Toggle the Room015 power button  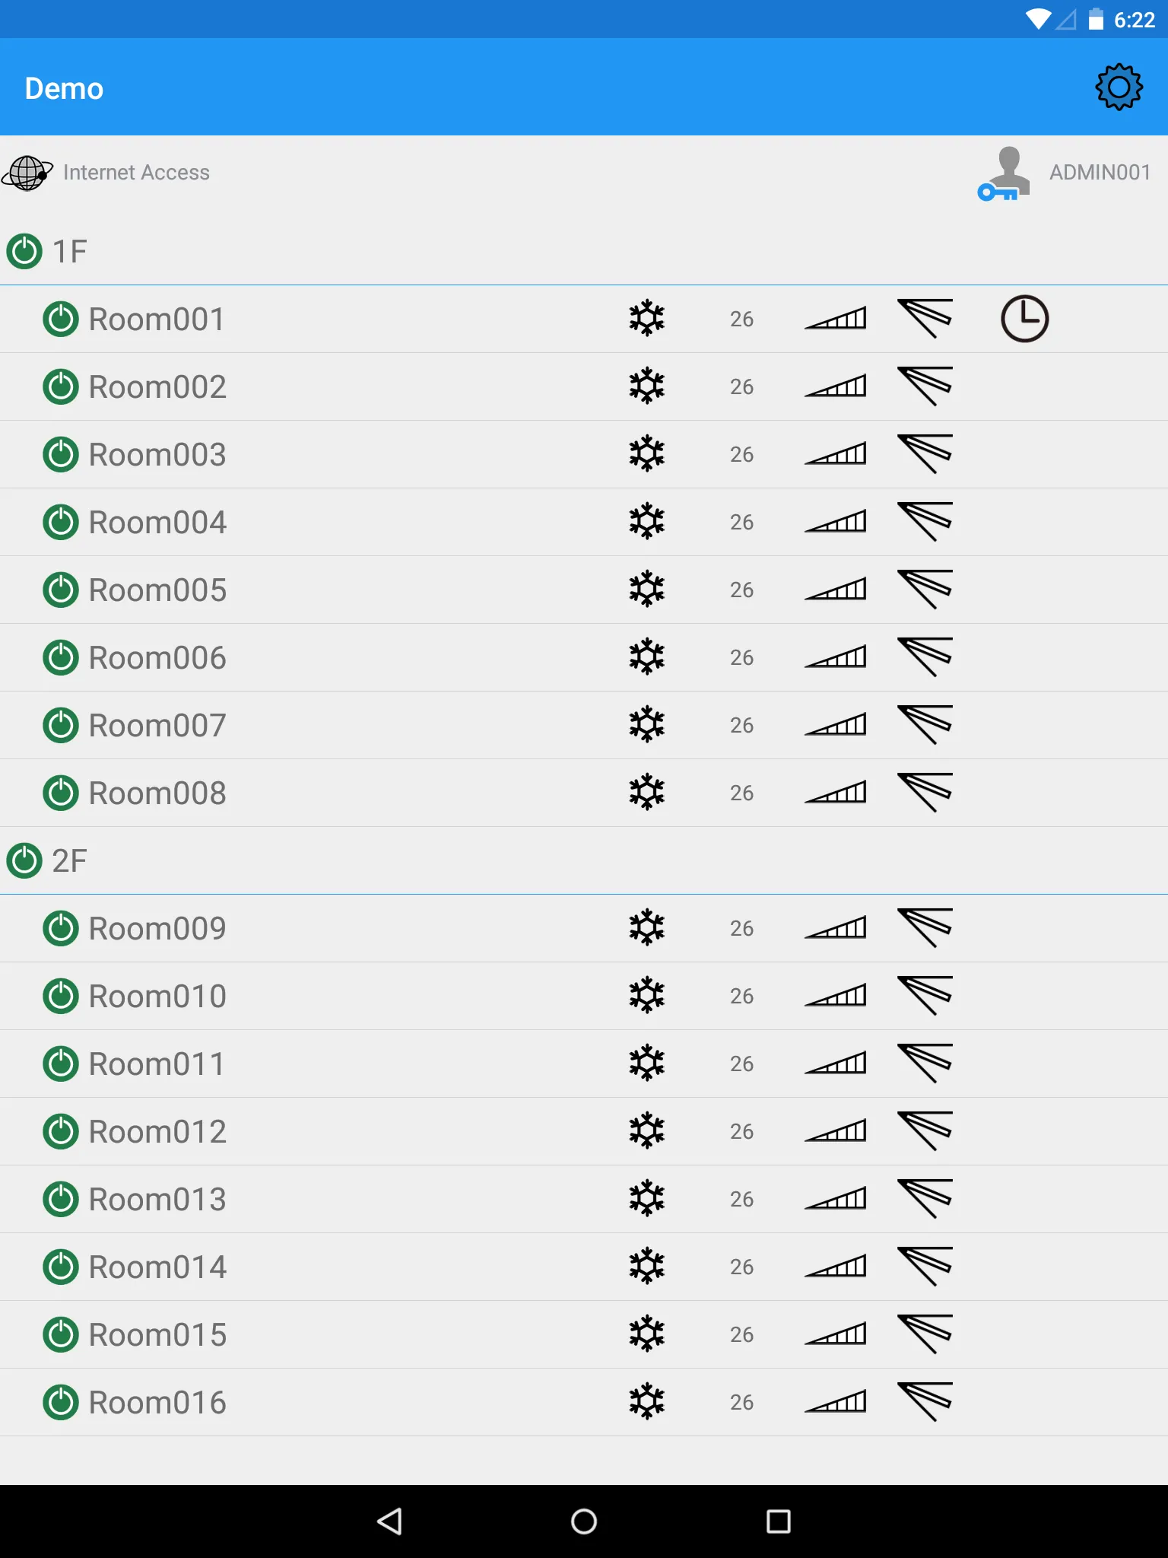(61, 1335)
